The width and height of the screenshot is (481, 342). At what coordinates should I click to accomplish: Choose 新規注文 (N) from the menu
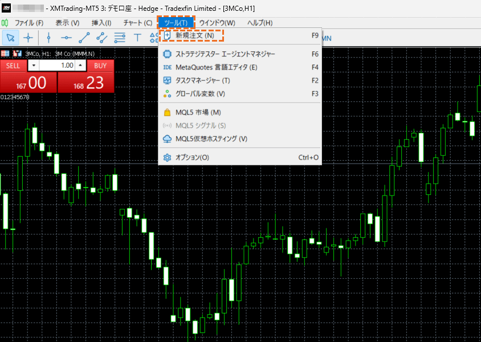pos(194,35)
